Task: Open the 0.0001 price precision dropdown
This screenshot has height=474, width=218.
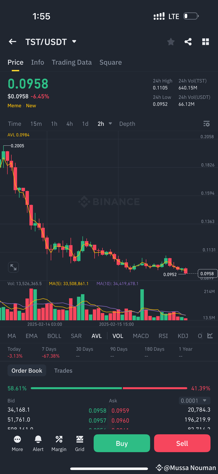Action: click(x=195, y=400)
